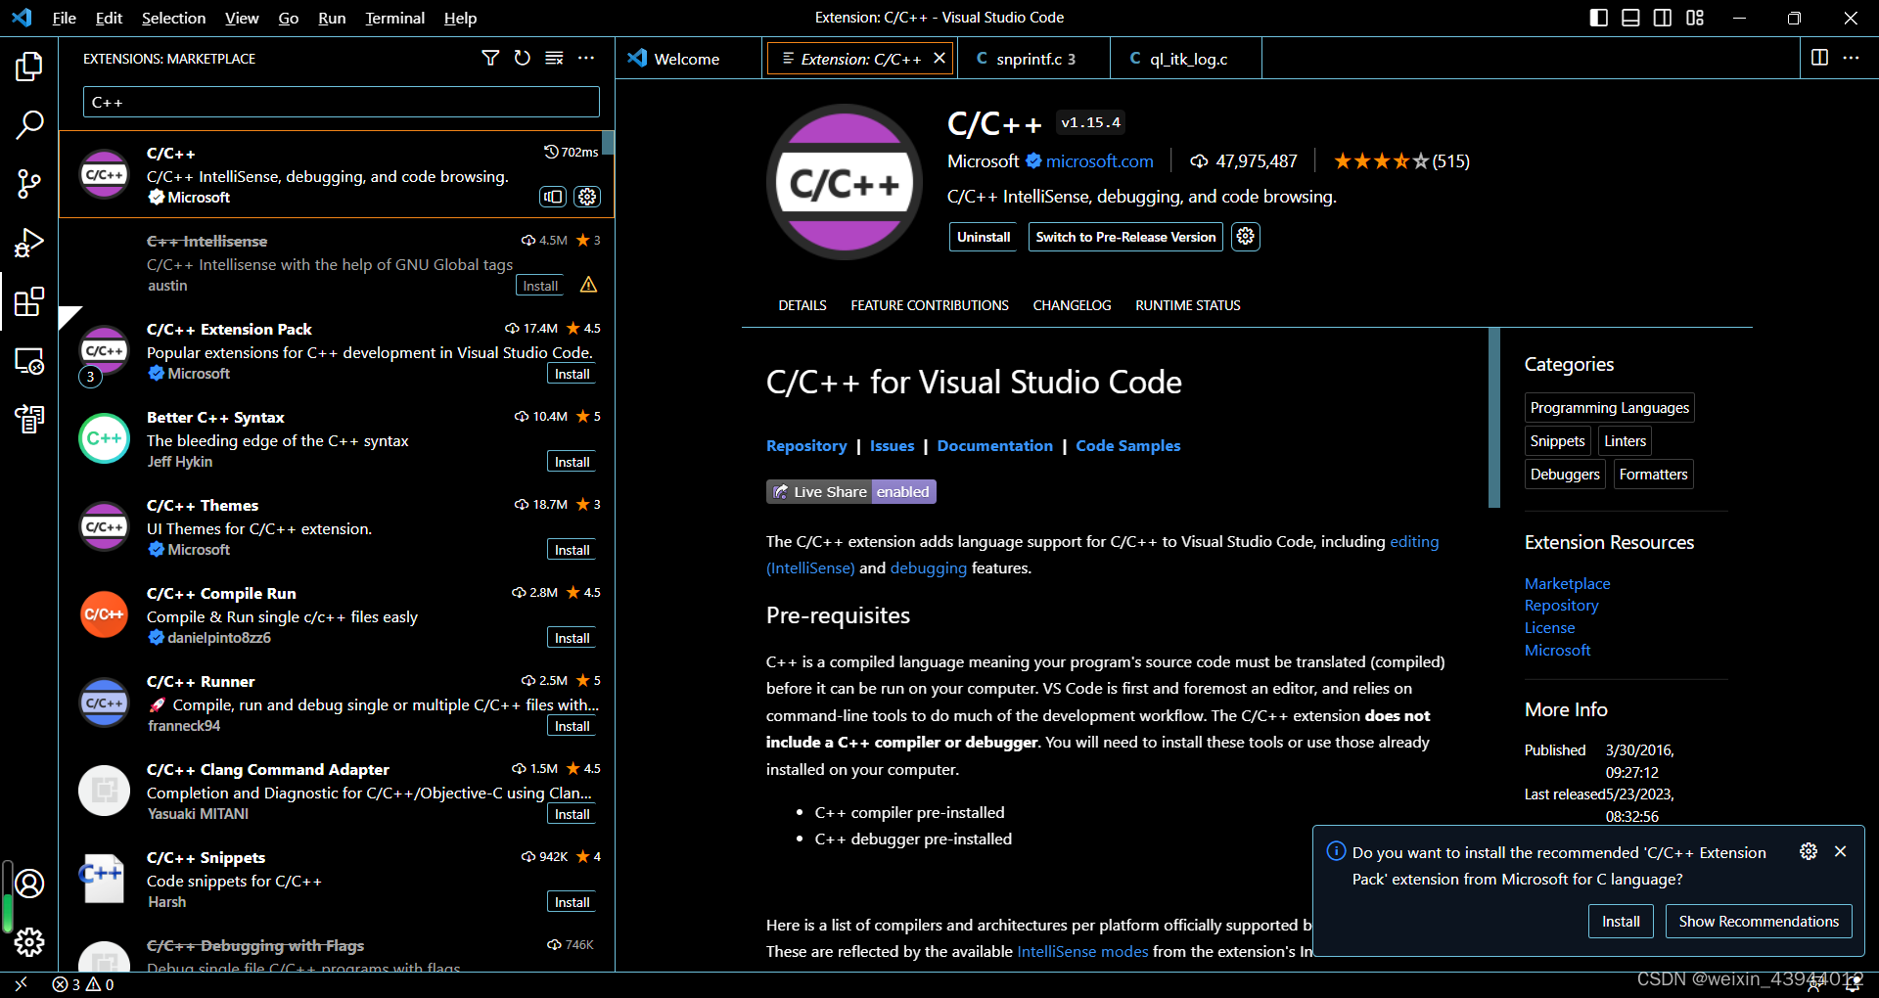
Task: Filter extensions with funnel icon
Action: pyautogui.click(x=490, y=59)
